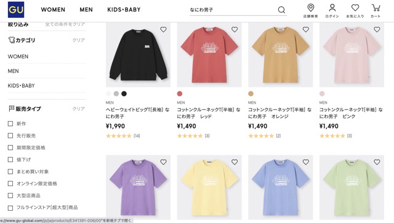This screenshot has width=394, height=223.
Task: Open the KIDS・BABY navigation menu
Action: point(124,10)
